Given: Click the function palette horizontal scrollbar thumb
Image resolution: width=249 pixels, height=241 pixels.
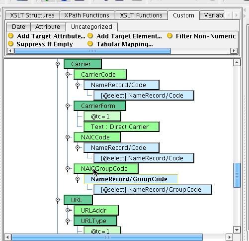Looking at the screenshot, I should (x=93, y=51).
